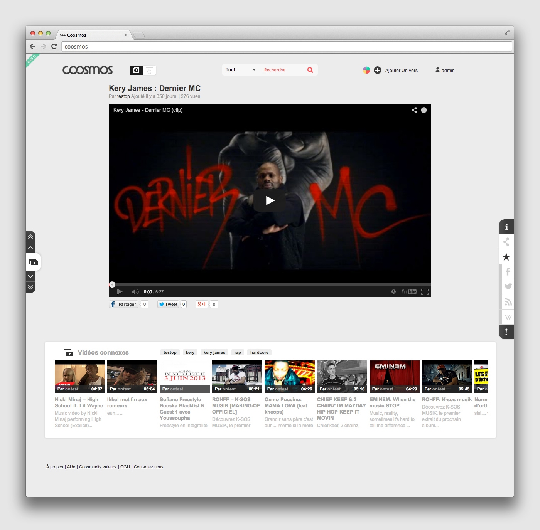Screen dimensions: 540x530
Task: Favorite with the star sidebar icon
Action: tap(506, 257)
